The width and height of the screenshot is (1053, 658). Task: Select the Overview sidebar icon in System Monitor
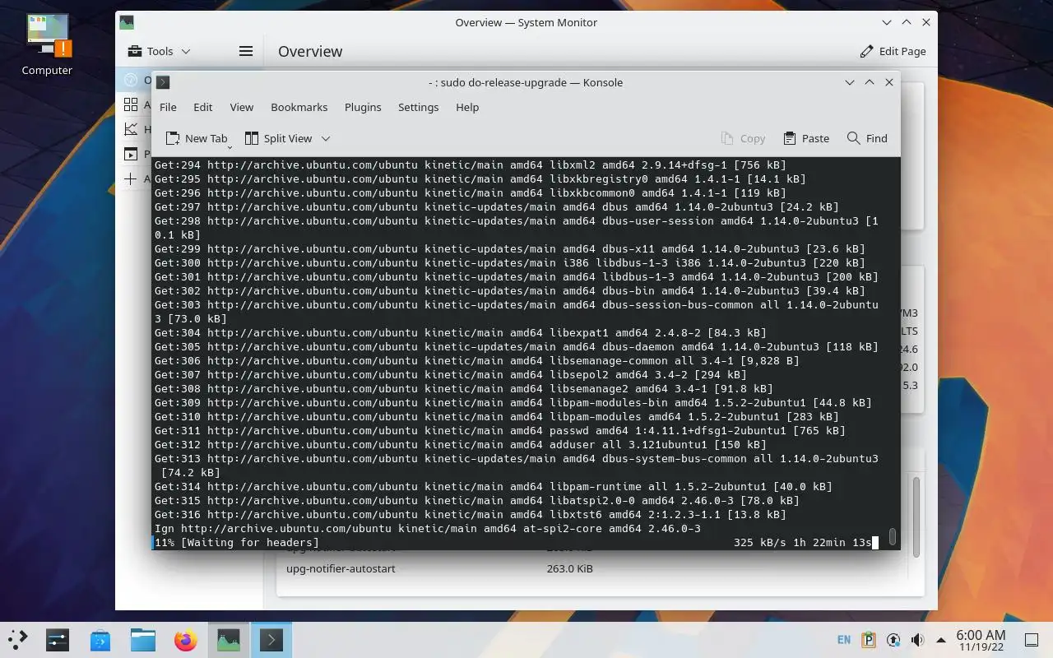130,80
